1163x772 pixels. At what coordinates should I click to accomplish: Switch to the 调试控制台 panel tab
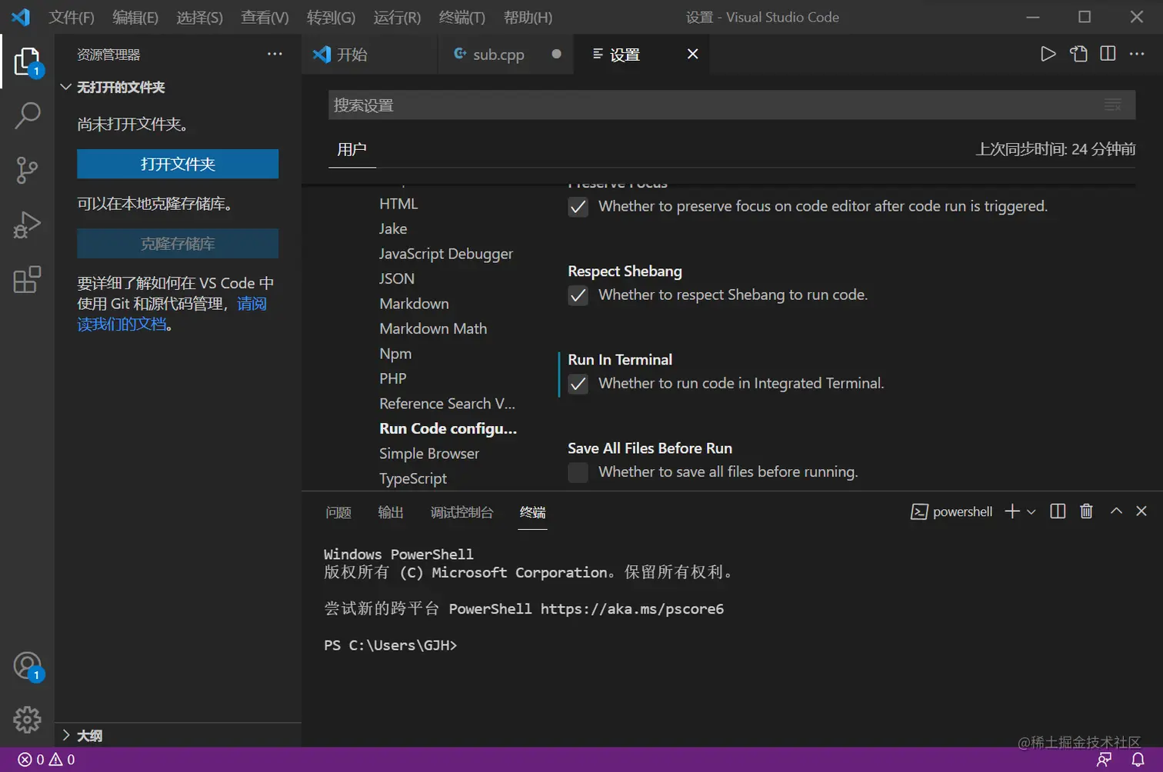point(462,512)
